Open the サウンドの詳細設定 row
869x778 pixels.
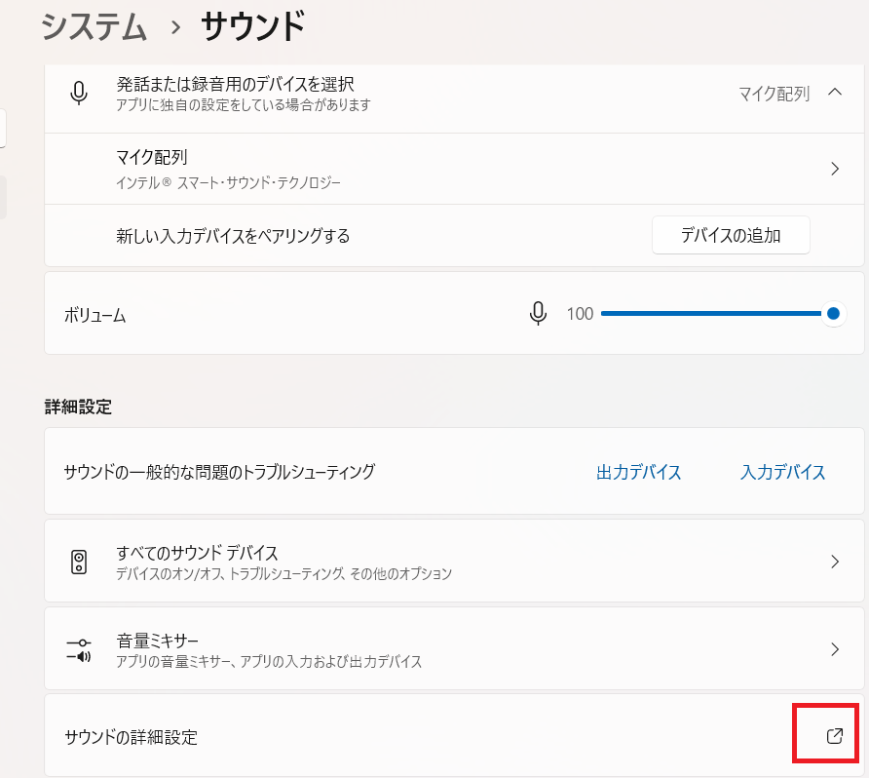[454, 735]
